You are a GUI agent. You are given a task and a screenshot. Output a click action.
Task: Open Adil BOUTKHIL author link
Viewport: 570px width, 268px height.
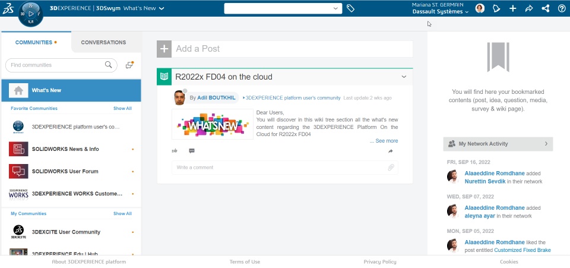click(216, 98)
